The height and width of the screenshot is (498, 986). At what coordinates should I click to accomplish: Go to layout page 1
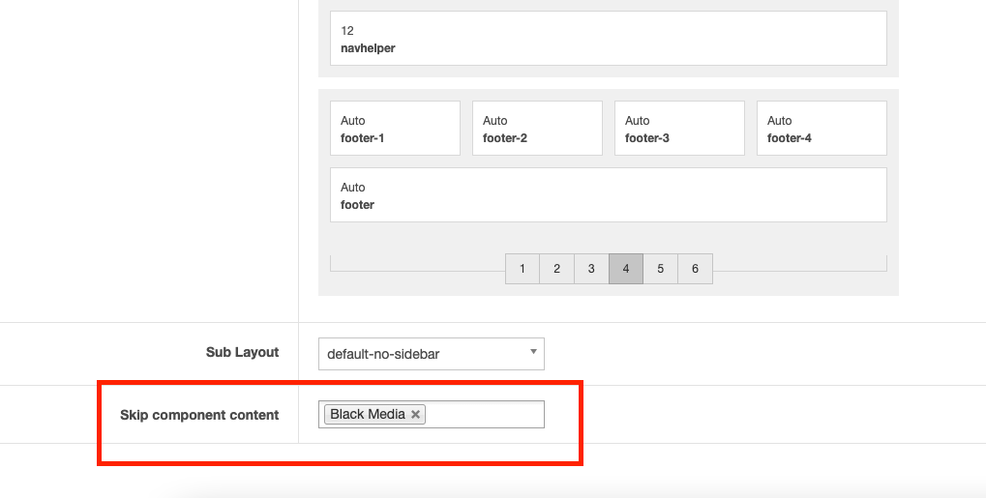[x=523, y=269]
